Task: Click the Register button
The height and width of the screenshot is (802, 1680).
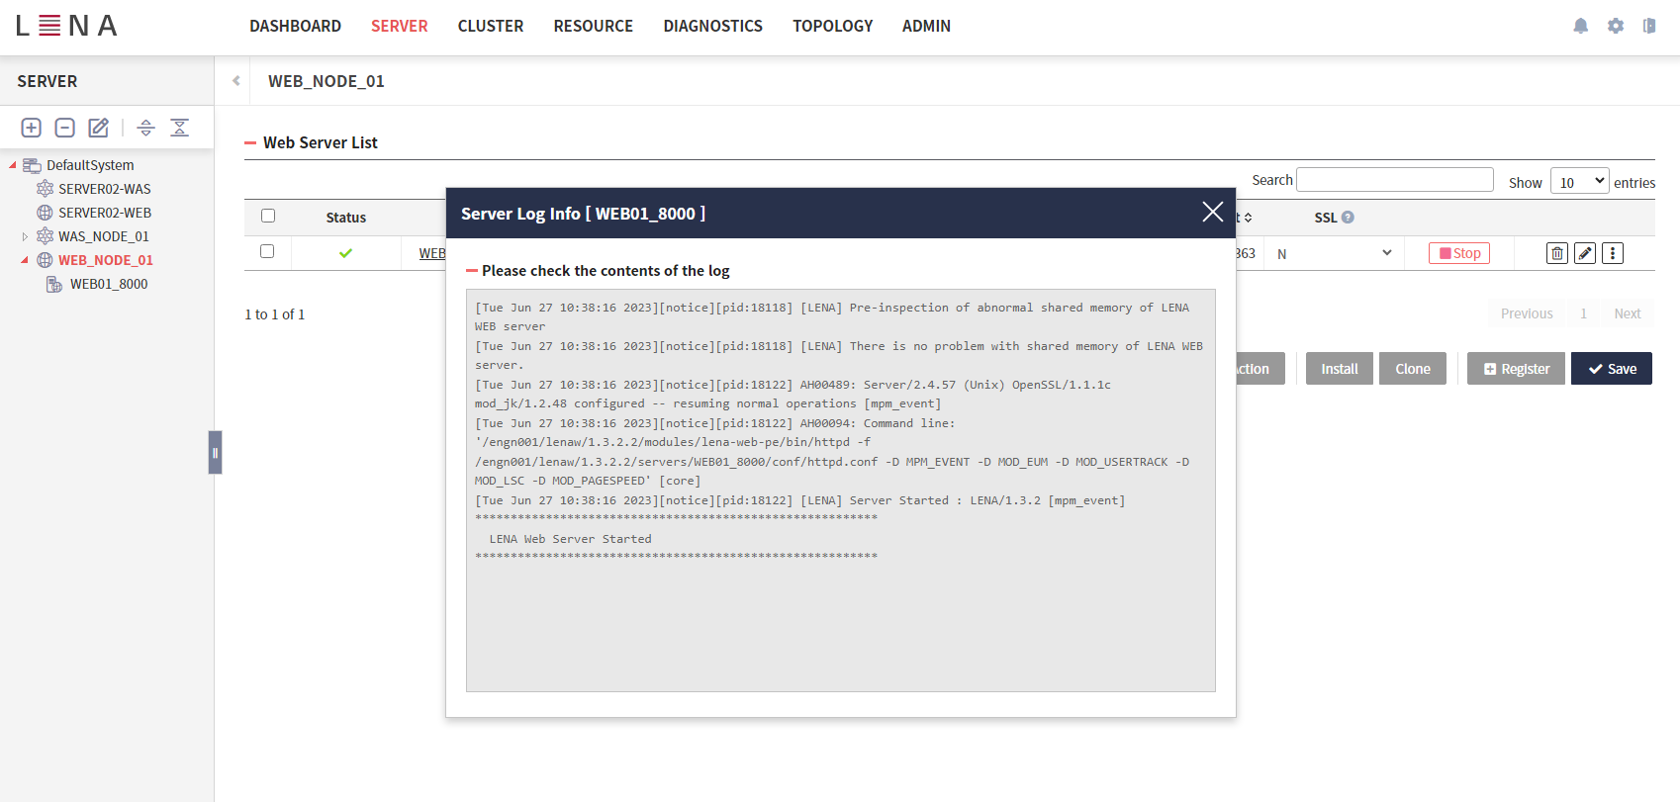Action: (x=1516, y=369)
